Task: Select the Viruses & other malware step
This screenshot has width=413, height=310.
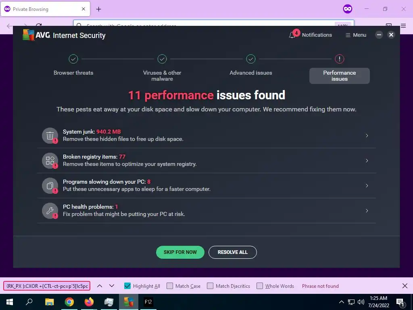Action: 162,75
